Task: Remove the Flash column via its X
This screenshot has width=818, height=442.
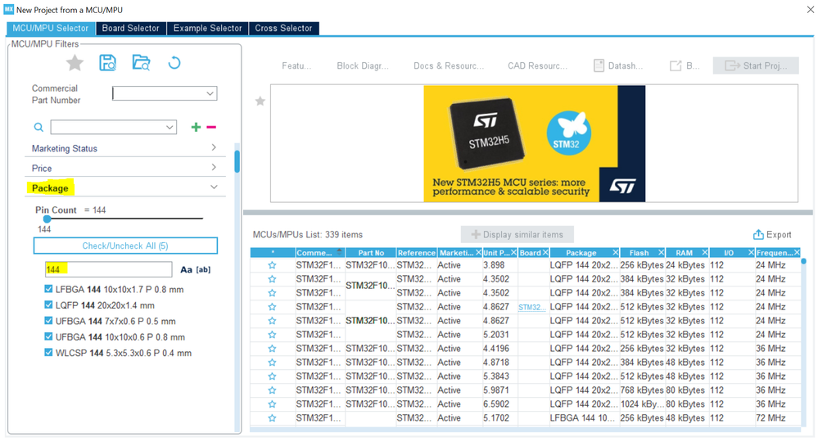Action: point(661,253)
